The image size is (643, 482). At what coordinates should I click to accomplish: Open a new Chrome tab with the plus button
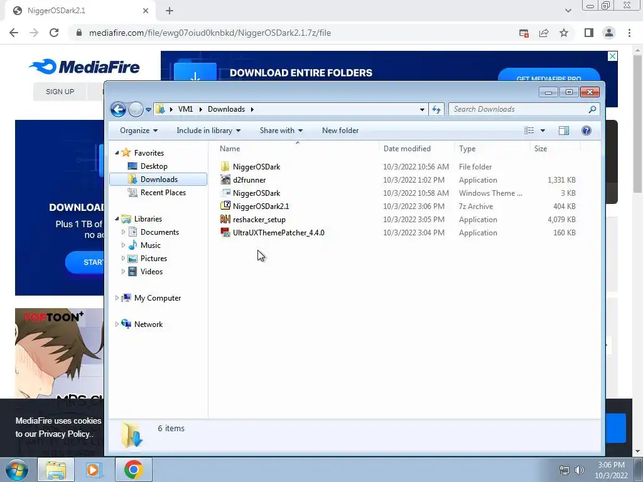pos(170,11)
